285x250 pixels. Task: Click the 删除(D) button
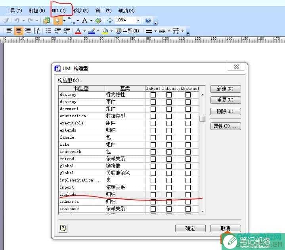coord(226,111)
